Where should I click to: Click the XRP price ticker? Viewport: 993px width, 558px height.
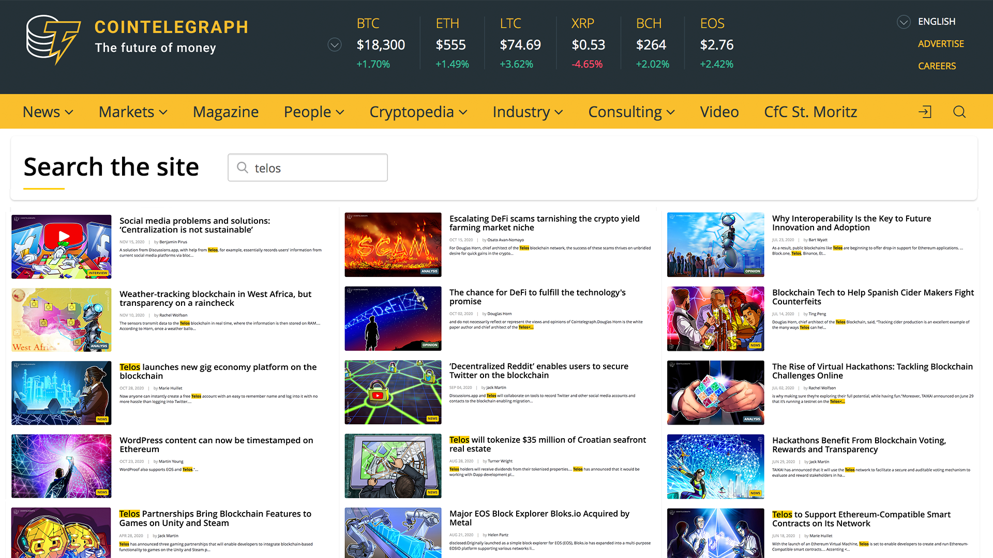click(588, 44)
